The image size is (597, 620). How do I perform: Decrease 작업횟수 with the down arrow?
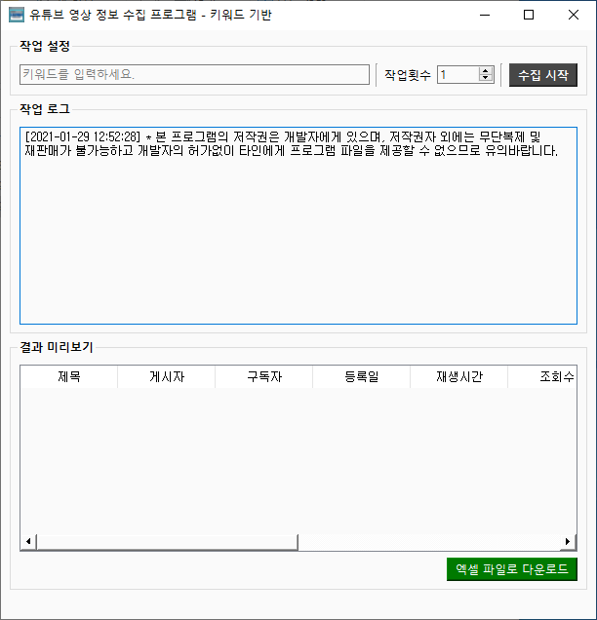click(486, 78)
